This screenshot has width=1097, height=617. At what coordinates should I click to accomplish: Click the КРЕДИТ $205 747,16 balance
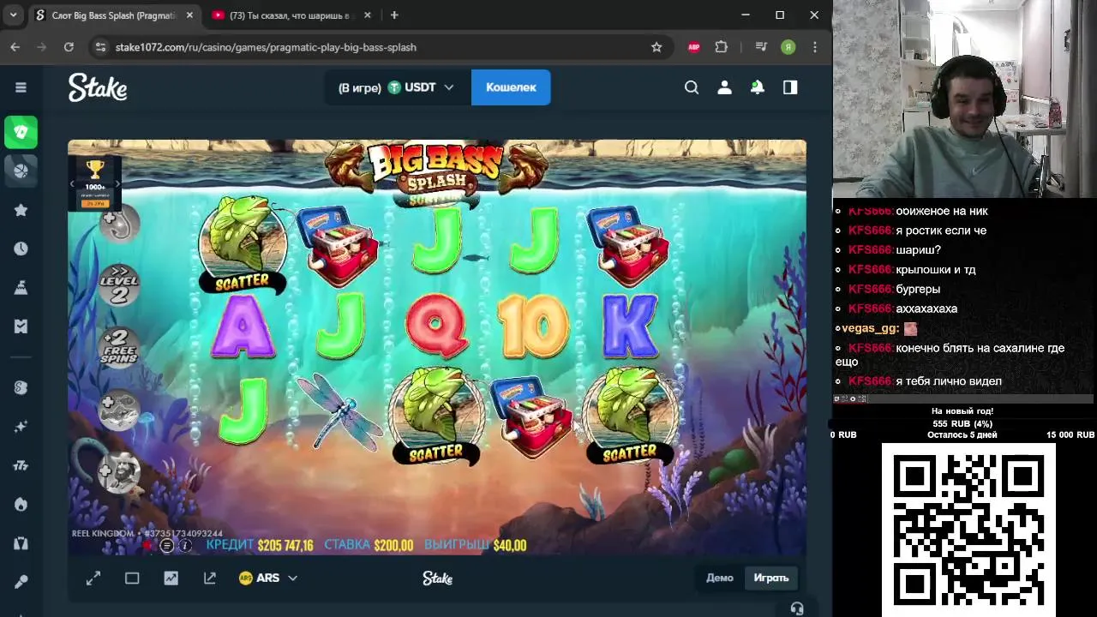260,545
